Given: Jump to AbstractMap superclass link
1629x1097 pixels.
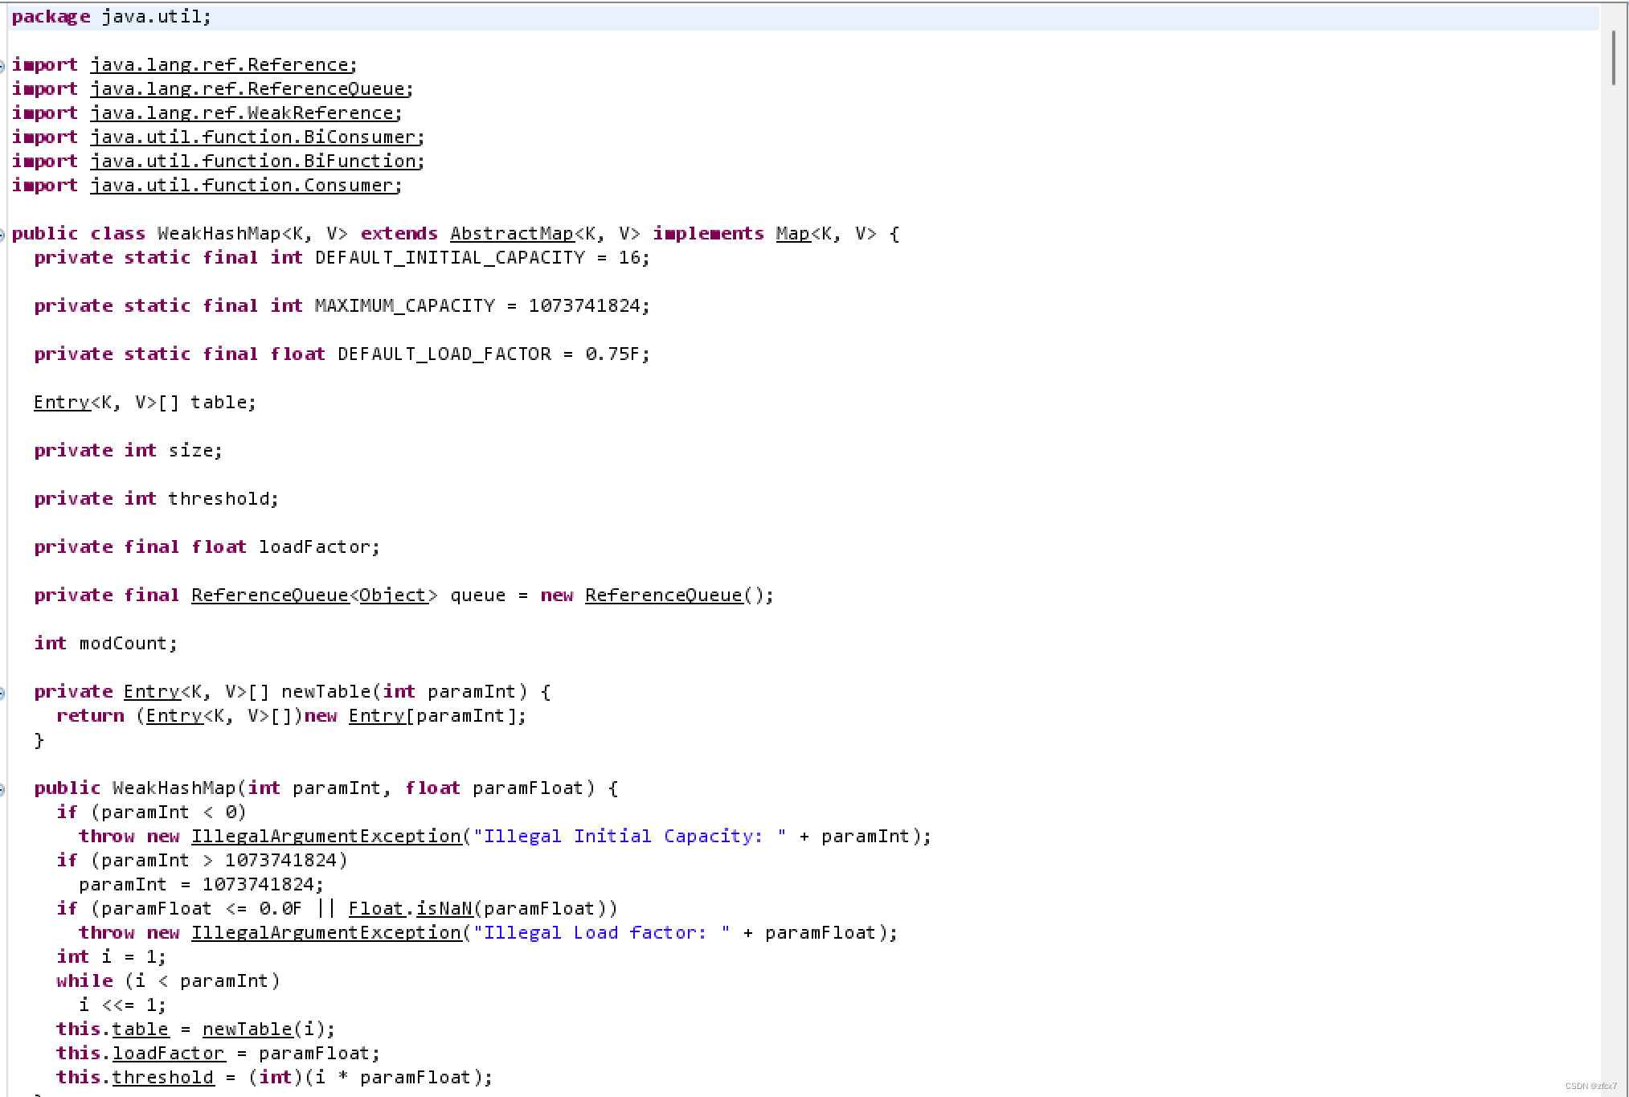Looking at the screenshot, I should click(x=511, y=234).
